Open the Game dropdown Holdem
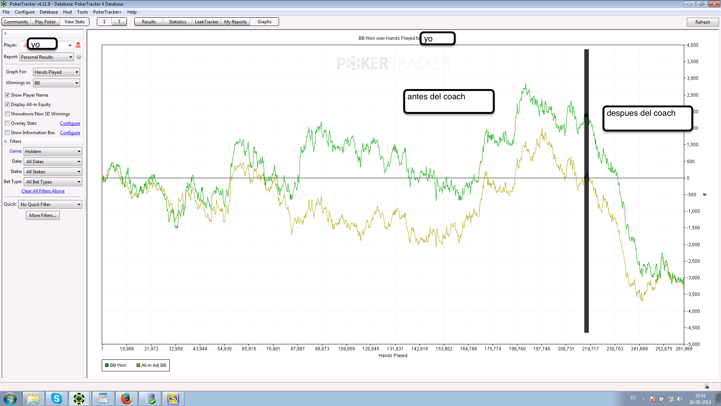The height and width of the screenshot is (406, 721). pyautogui.click(x=53, y=151)
